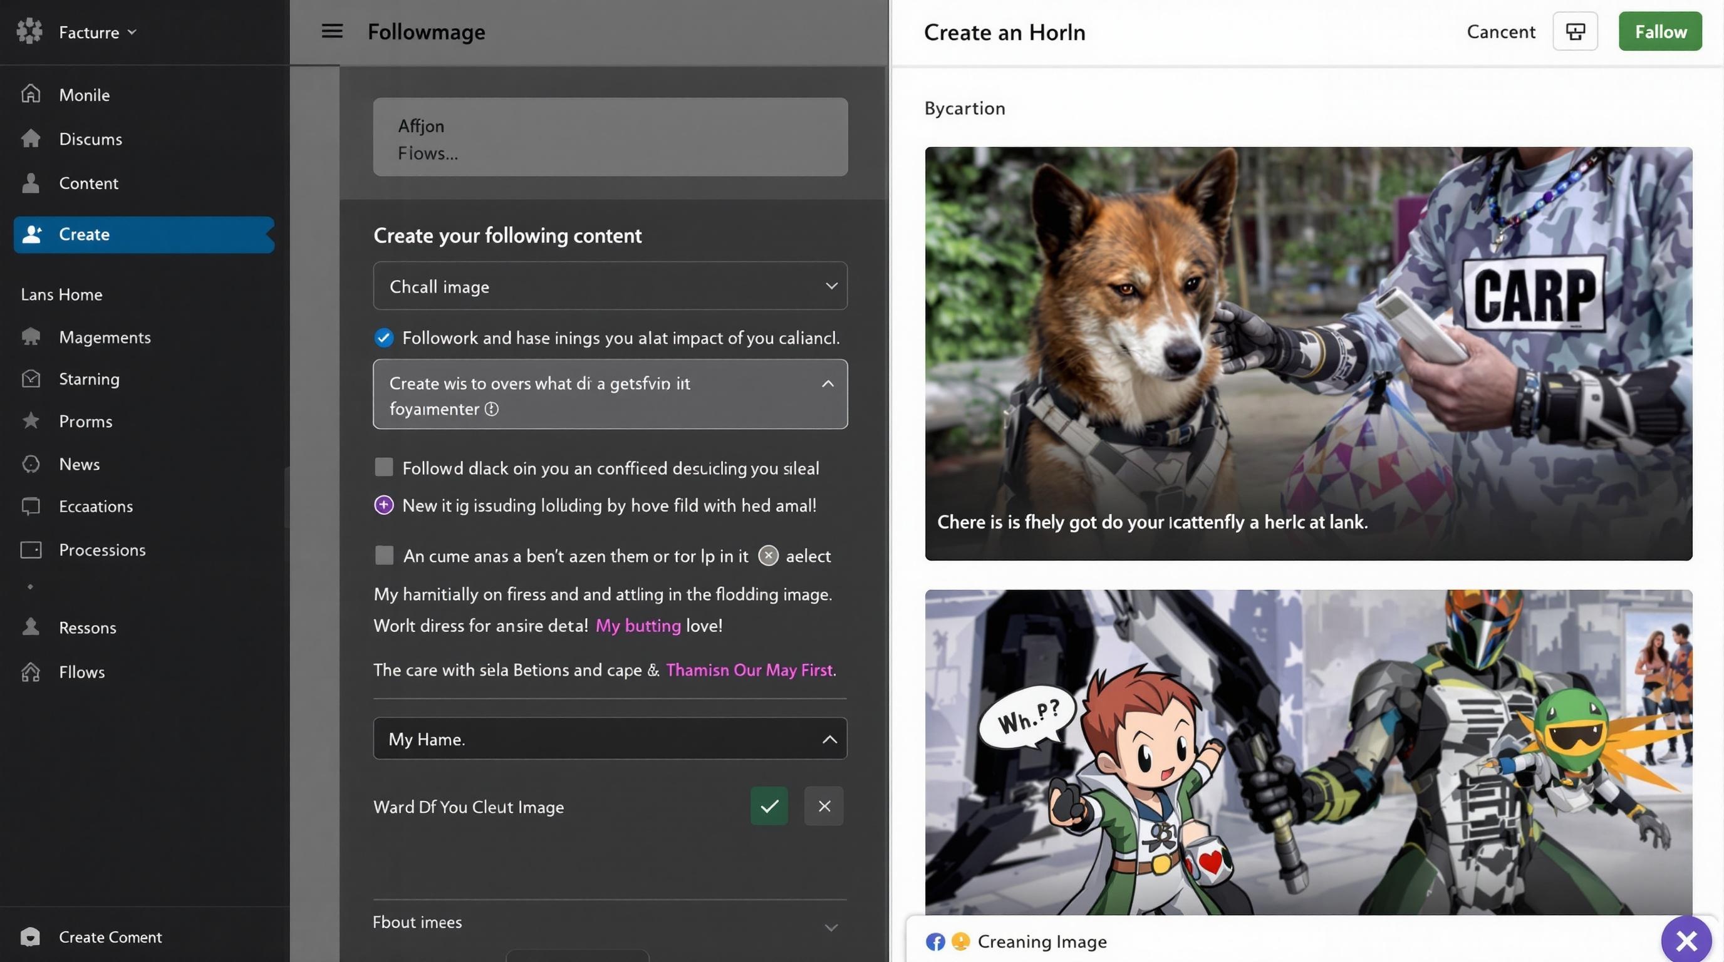
Task: Click the Cancent button
Action: pos(1500,31)
